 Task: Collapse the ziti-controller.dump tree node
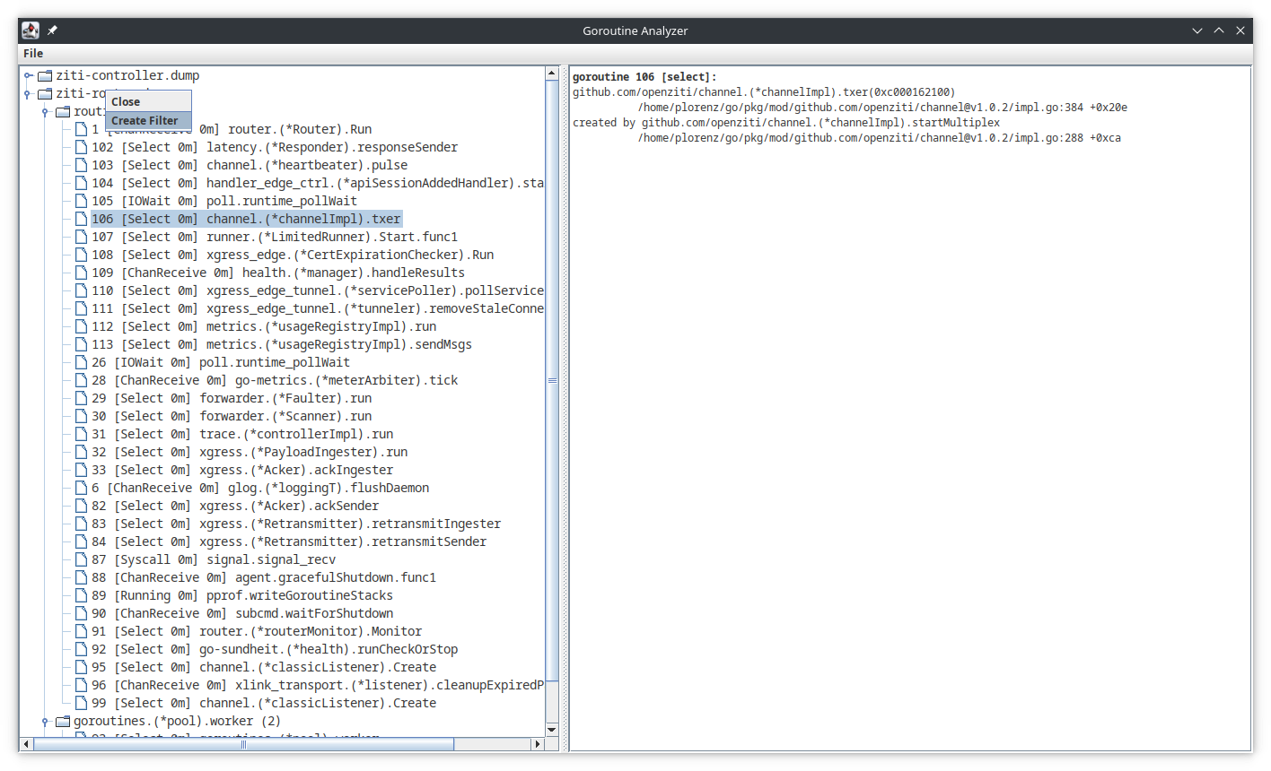(x=28, y=75)
